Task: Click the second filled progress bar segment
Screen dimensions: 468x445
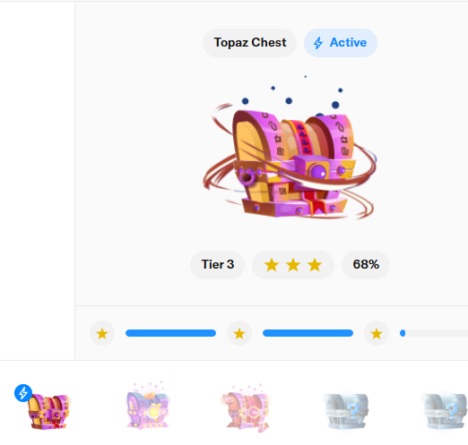Action: [x=308, y=333]
